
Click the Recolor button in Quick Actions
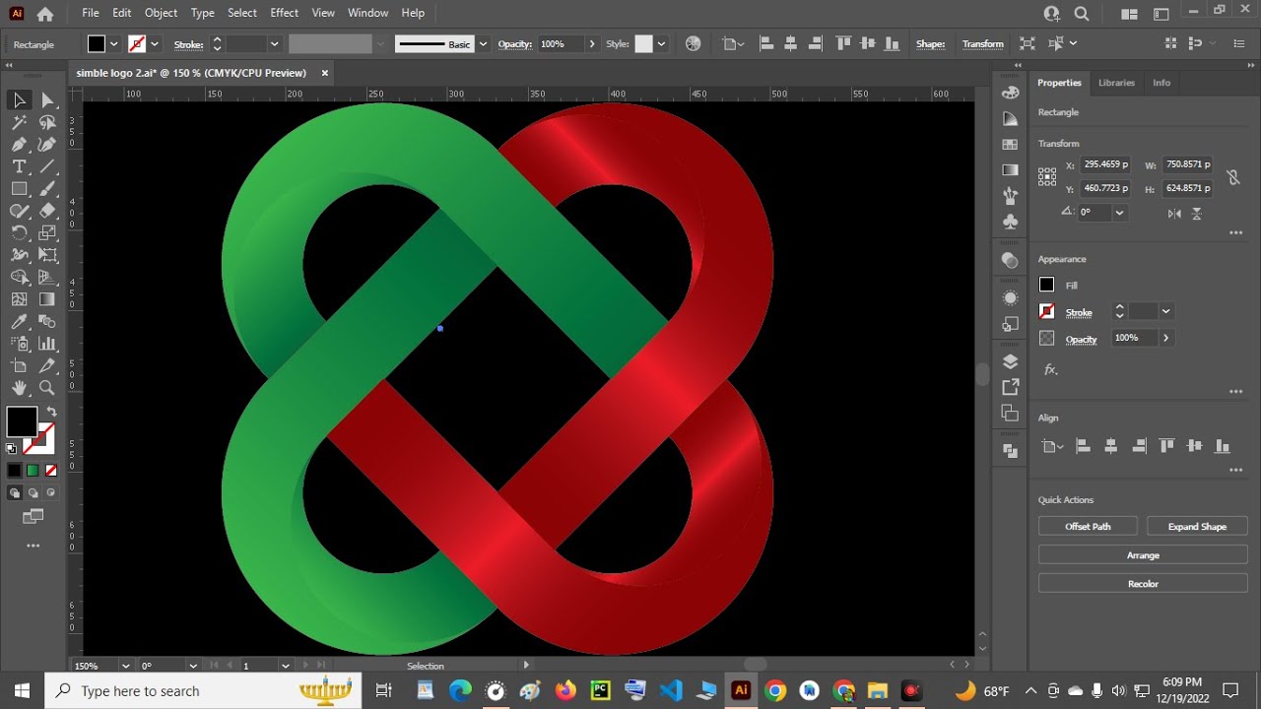[1143, 584]
